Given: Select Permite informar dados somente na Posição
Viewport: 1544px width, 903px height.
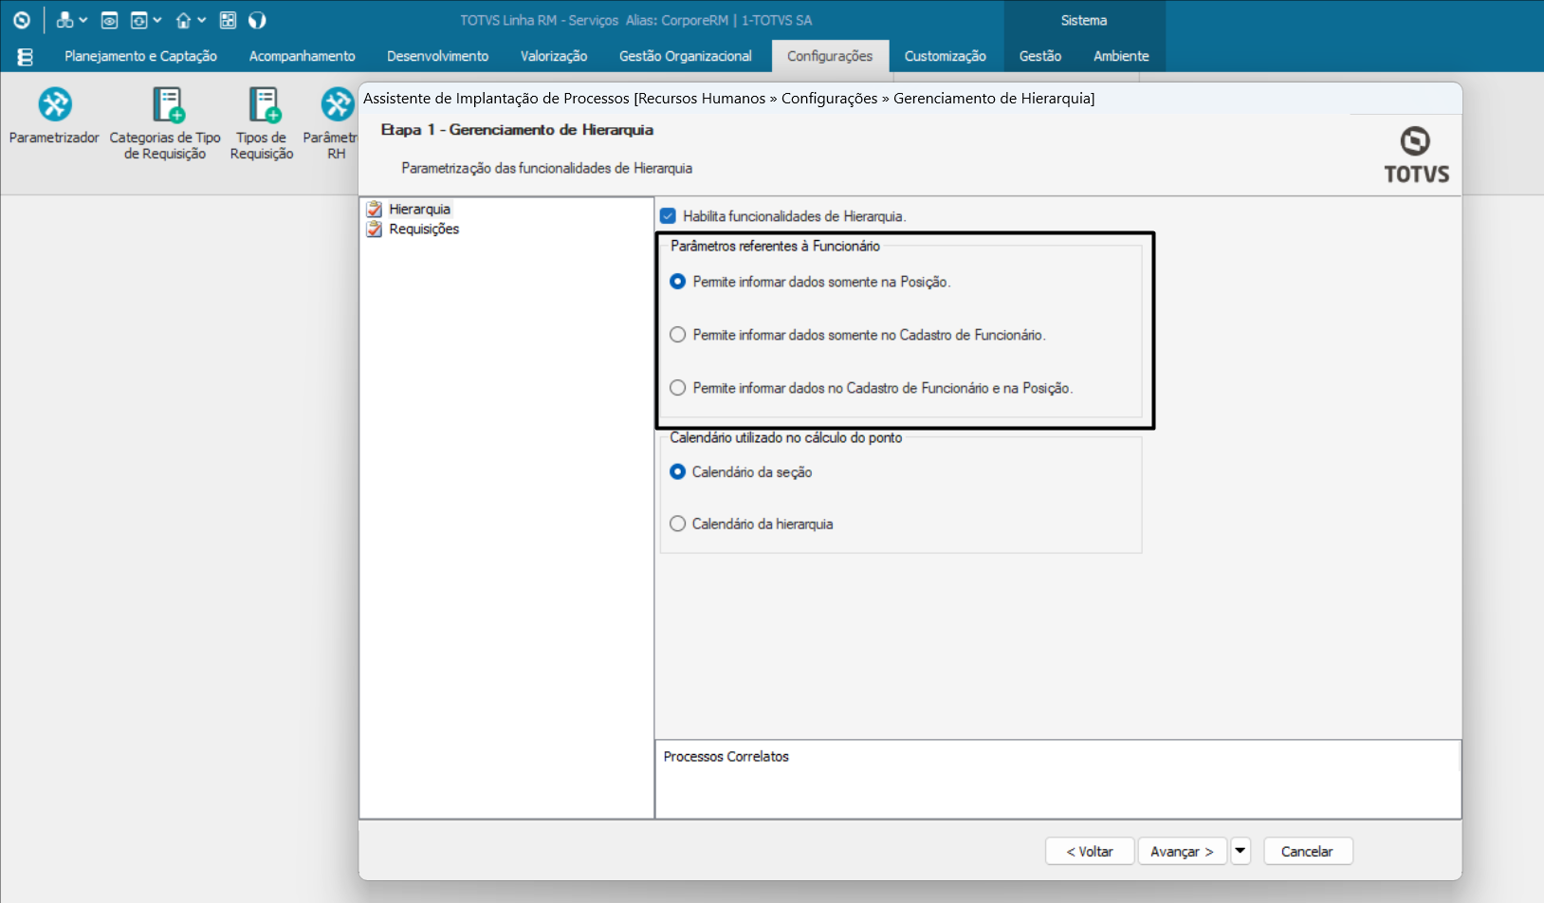Looking at the screenshot, I should click(x=677, y=282).
